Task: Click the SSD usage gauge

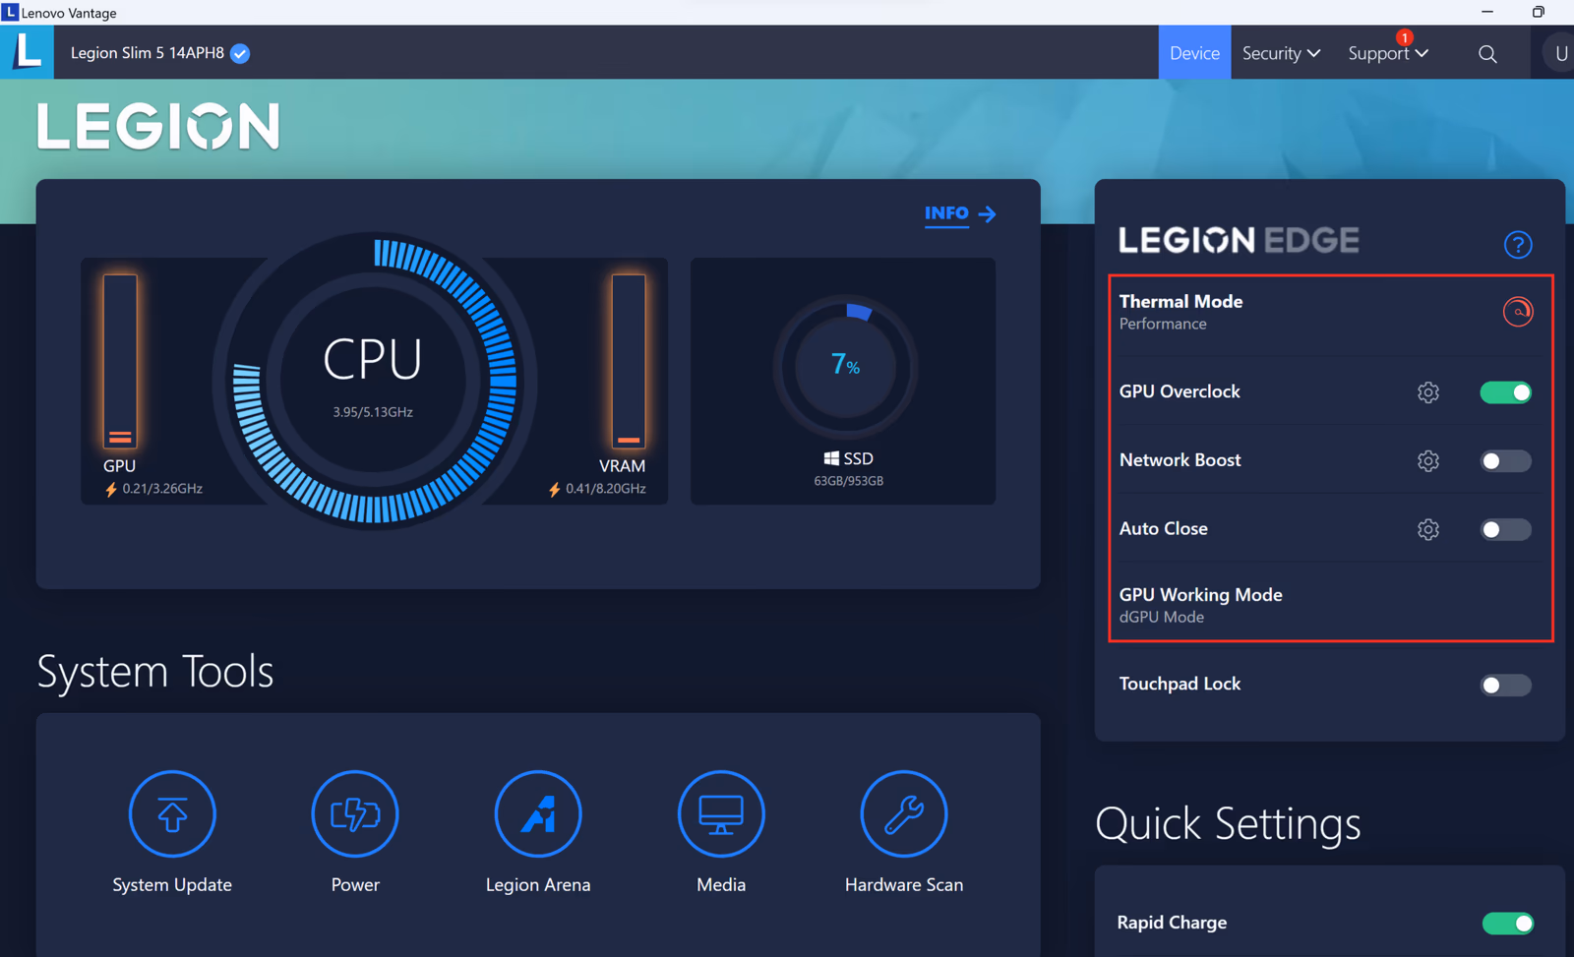Action: 846,367
